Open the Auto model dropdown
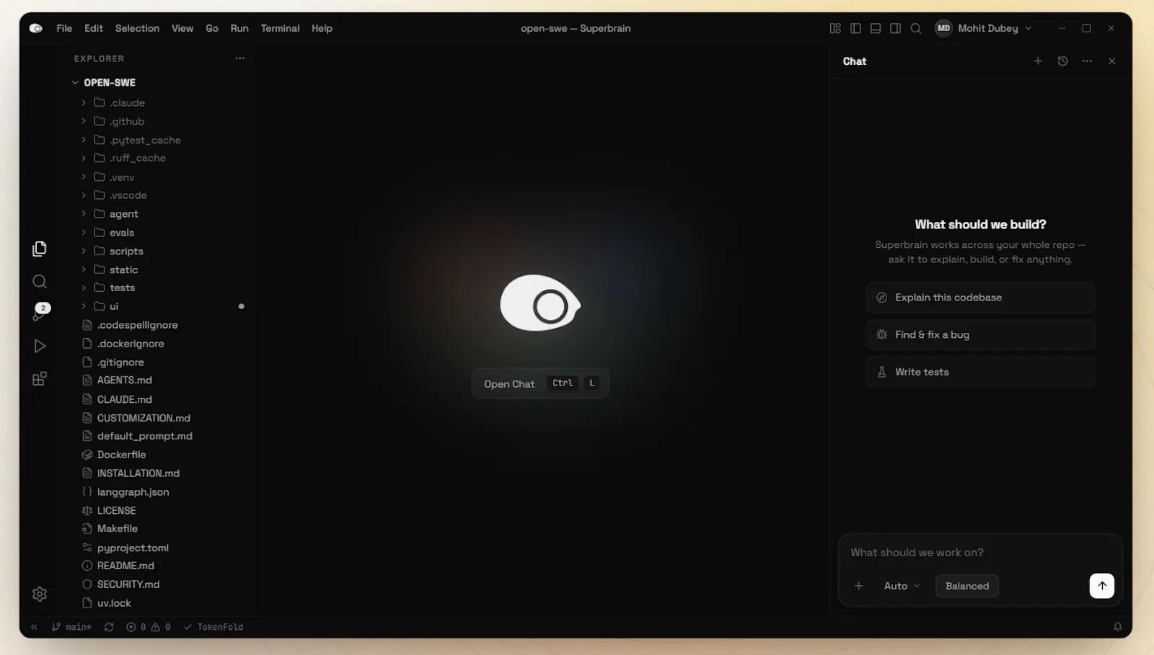 [902, 586]
